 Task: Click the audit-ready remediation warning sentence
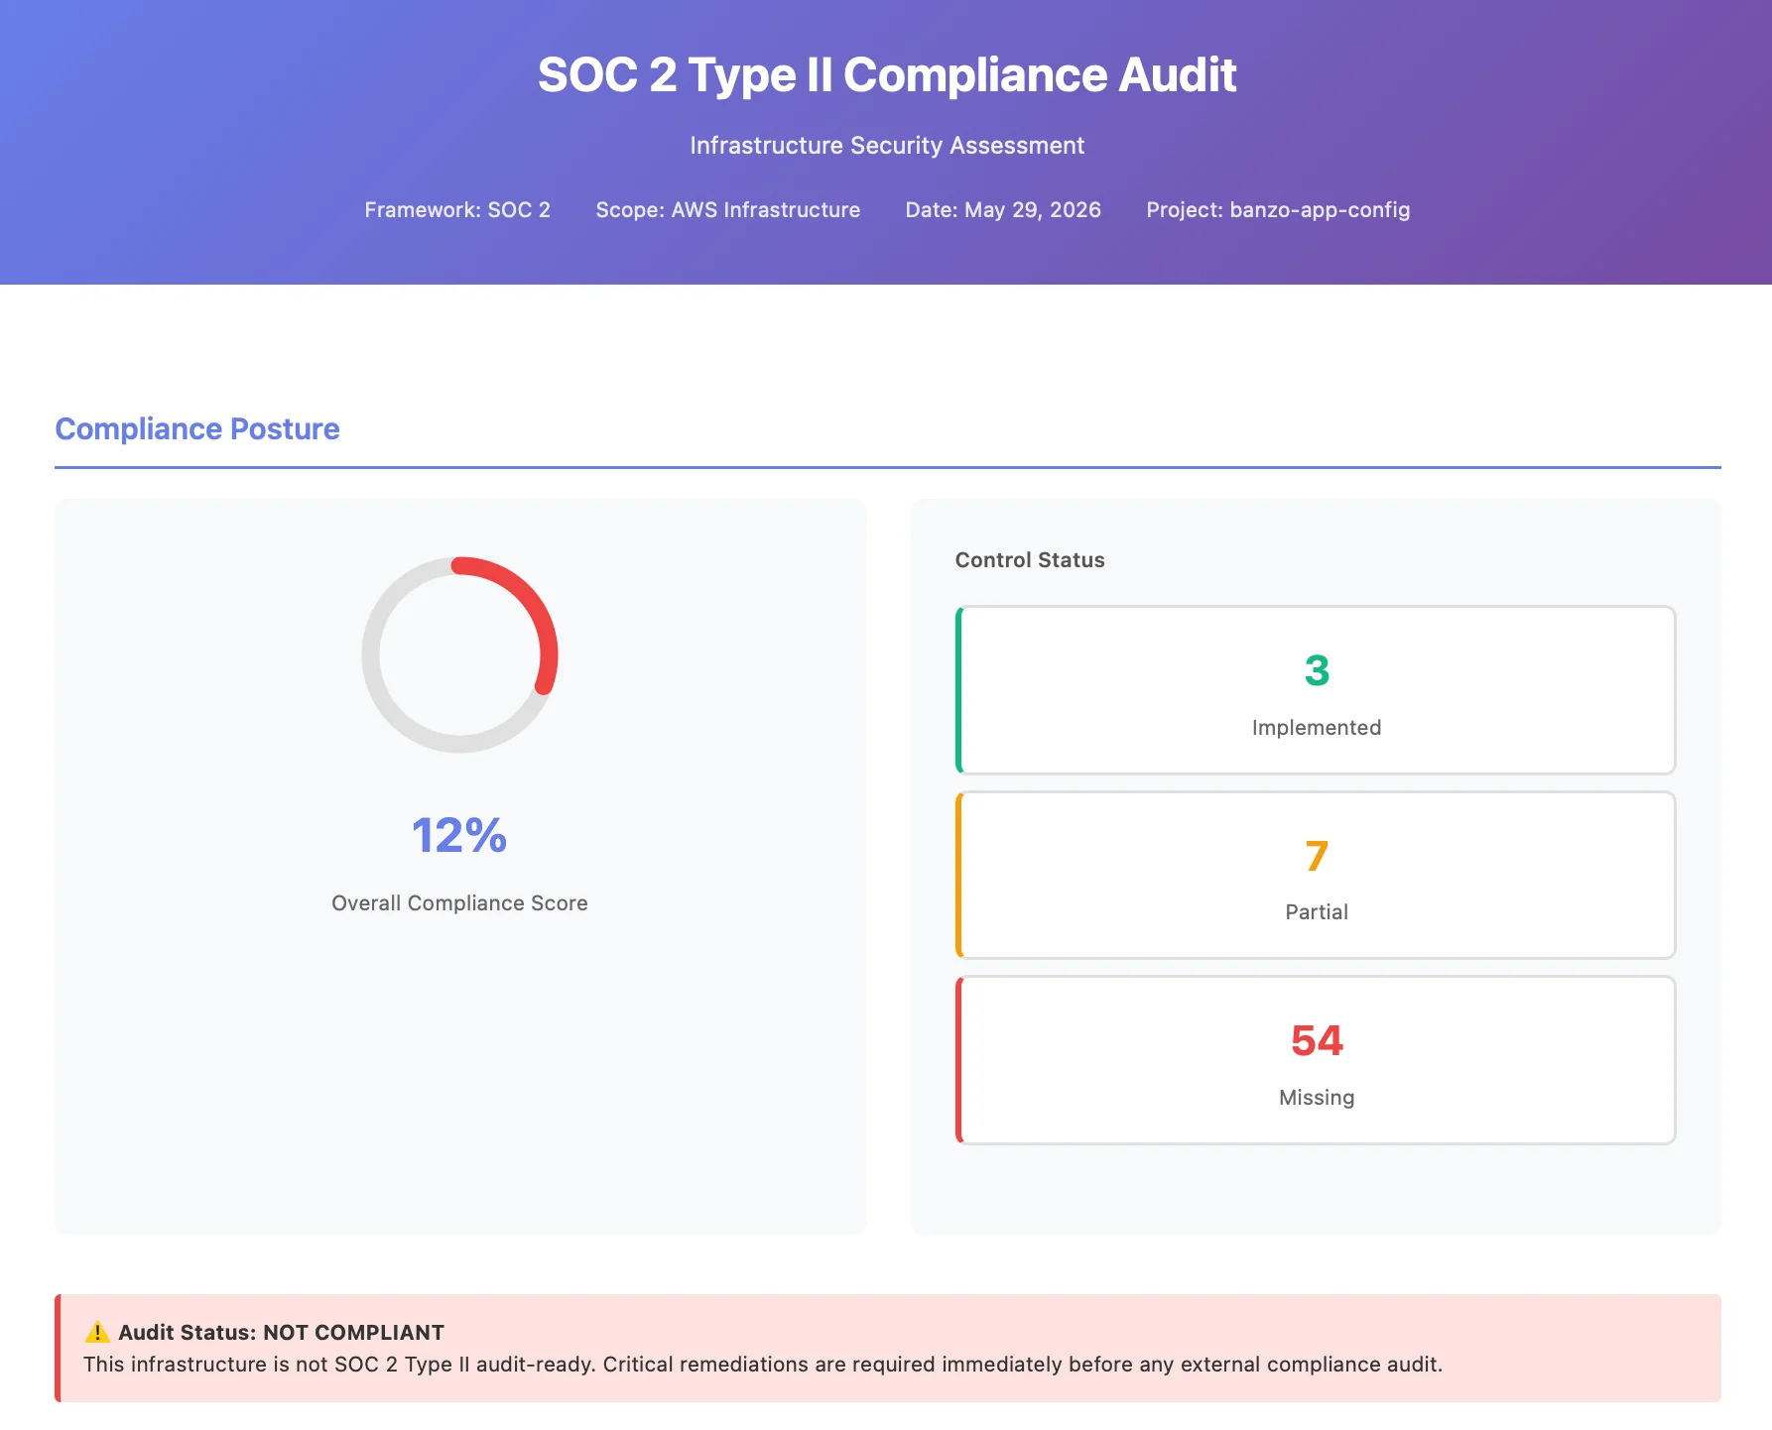pos(763,1365)
